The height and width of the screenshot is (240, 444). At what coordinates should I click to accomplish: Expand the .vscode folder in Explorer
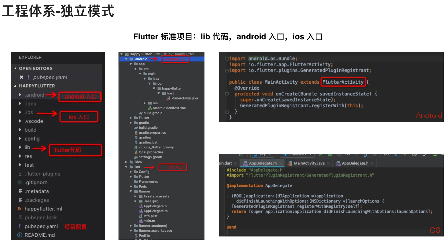(x=20, y=121)
